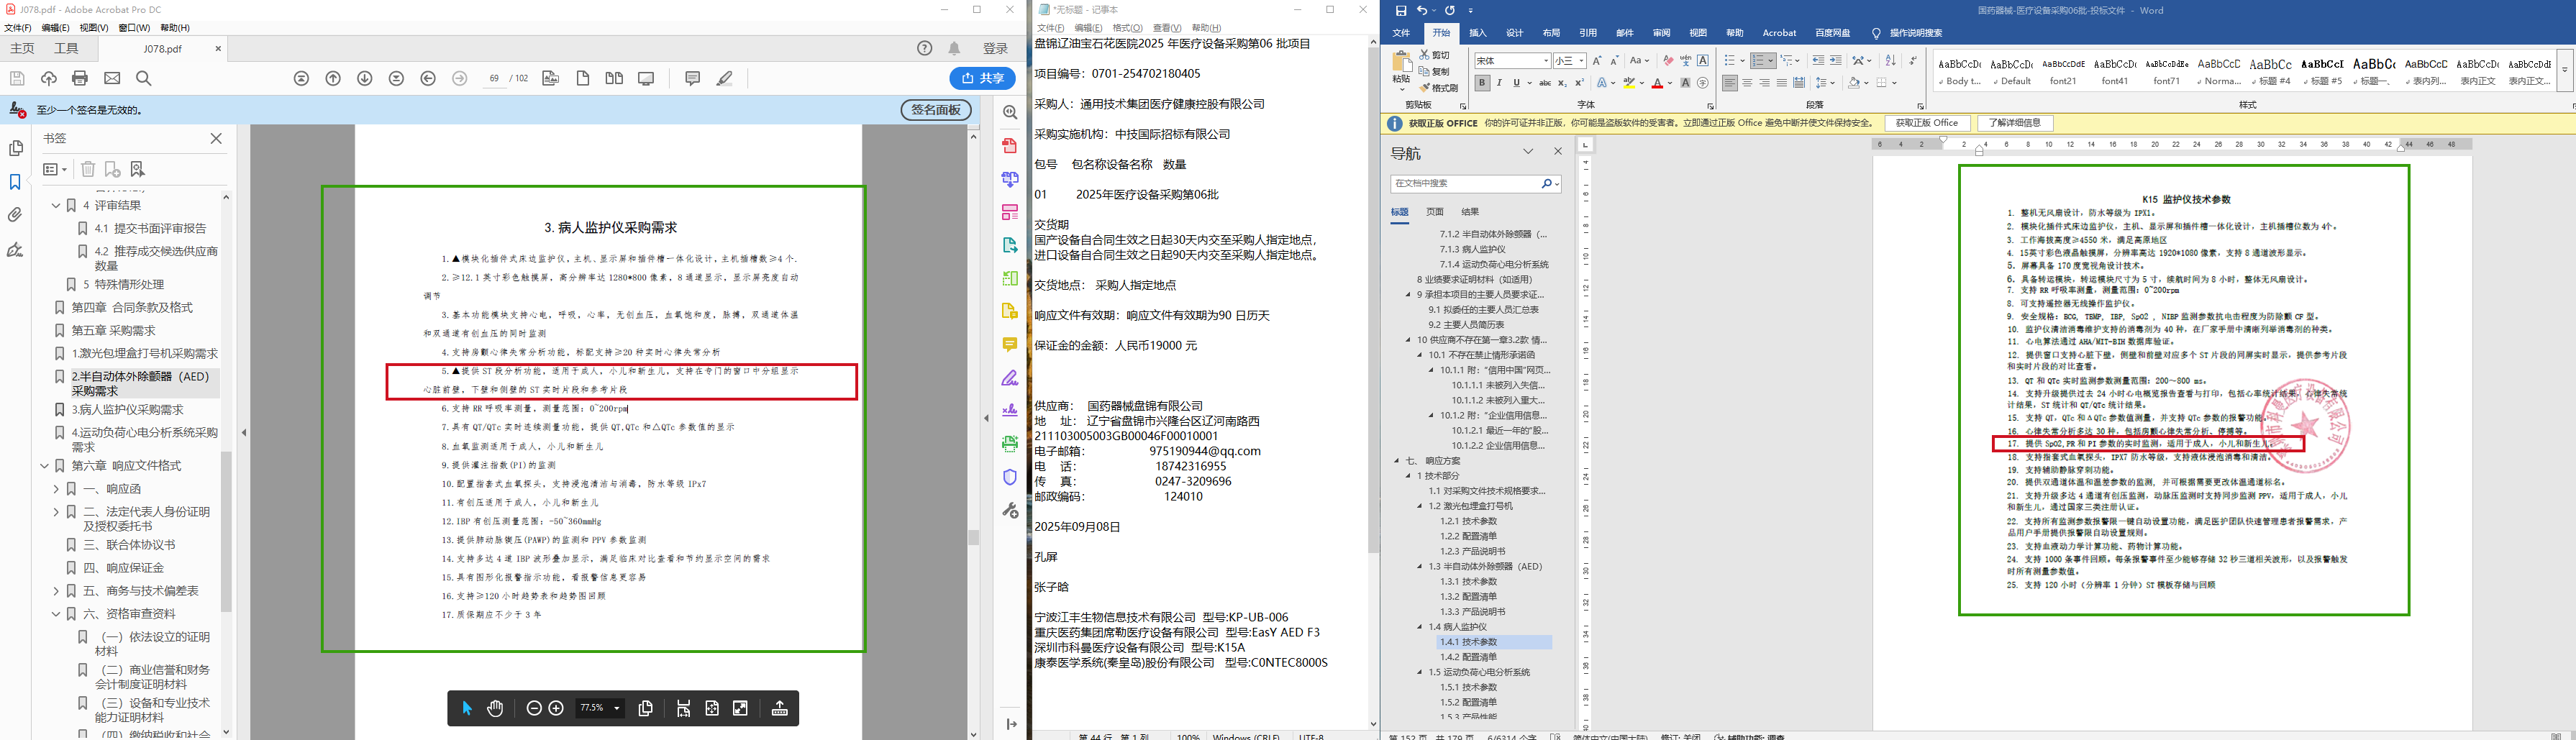Toggle subscript in Word
This screenshot has height=740, width=2576.
pos(1562,83)
